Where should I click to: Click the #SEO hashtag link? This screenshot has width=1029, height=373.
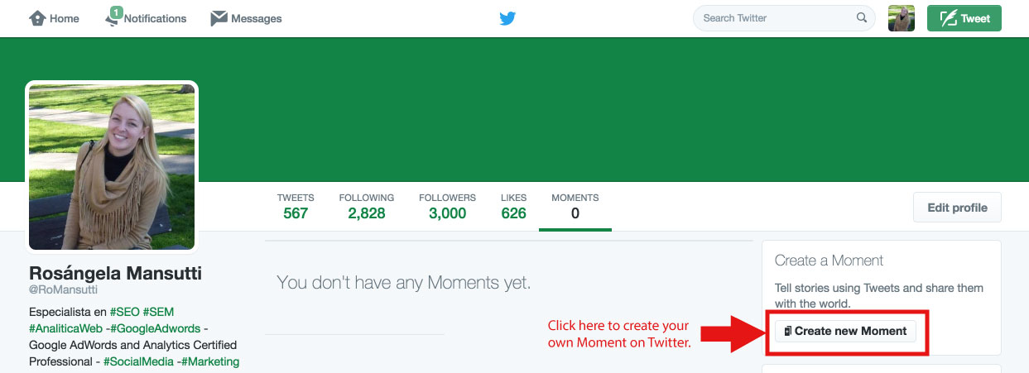[122, 312]
